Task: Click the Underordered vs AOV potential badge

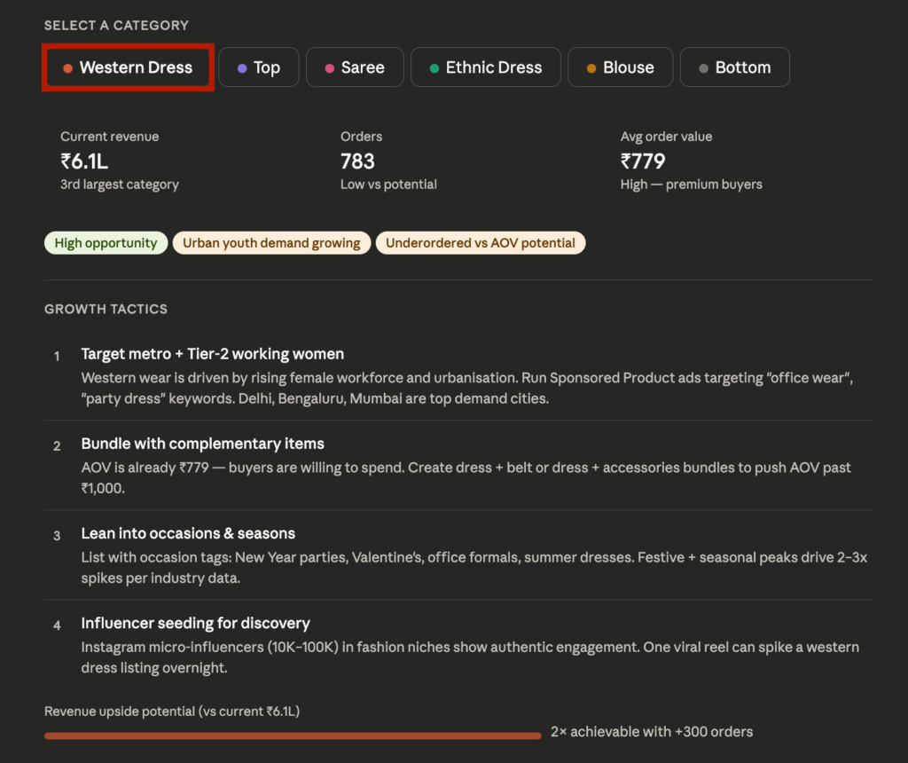Action: click(x=481, y=242)
